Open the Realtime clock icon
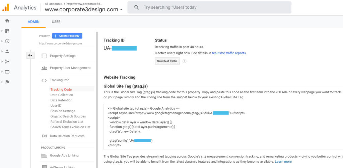This screenshot has width=343, height=168. [x=7, y=41]
